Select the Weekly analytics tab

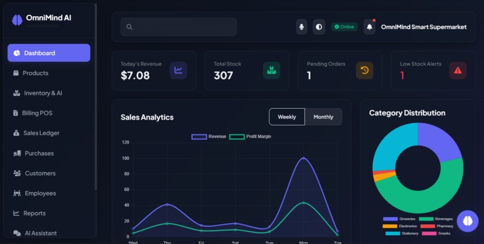287,117
